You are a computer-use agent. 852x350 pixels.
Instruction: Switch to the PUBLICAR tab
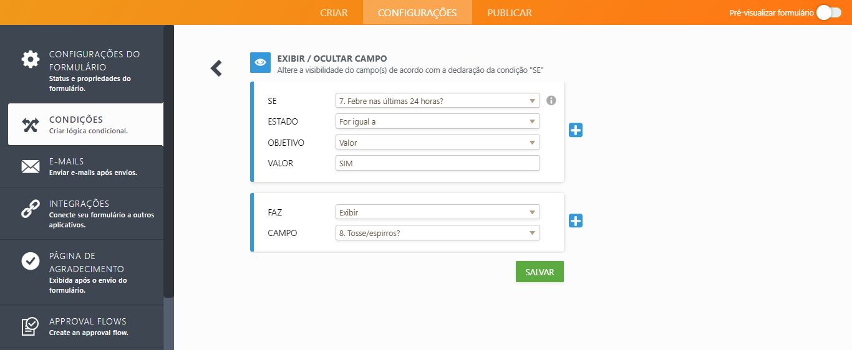(x=510, y=12)
